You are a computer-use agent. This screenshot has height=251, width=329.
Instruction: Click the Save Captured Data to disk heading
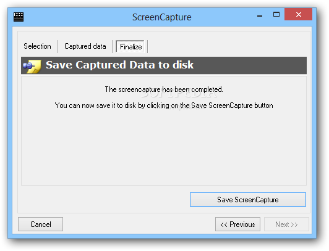pos(119,65)
